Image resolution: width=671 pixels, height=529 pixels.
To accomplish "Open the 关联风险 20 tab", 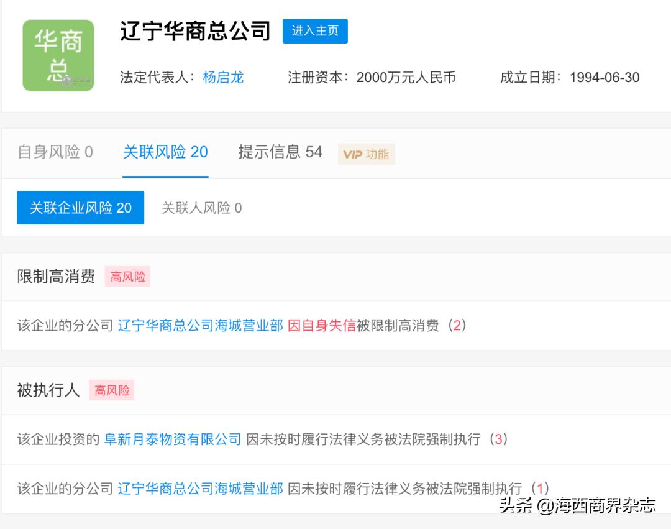I will point(165,152).
